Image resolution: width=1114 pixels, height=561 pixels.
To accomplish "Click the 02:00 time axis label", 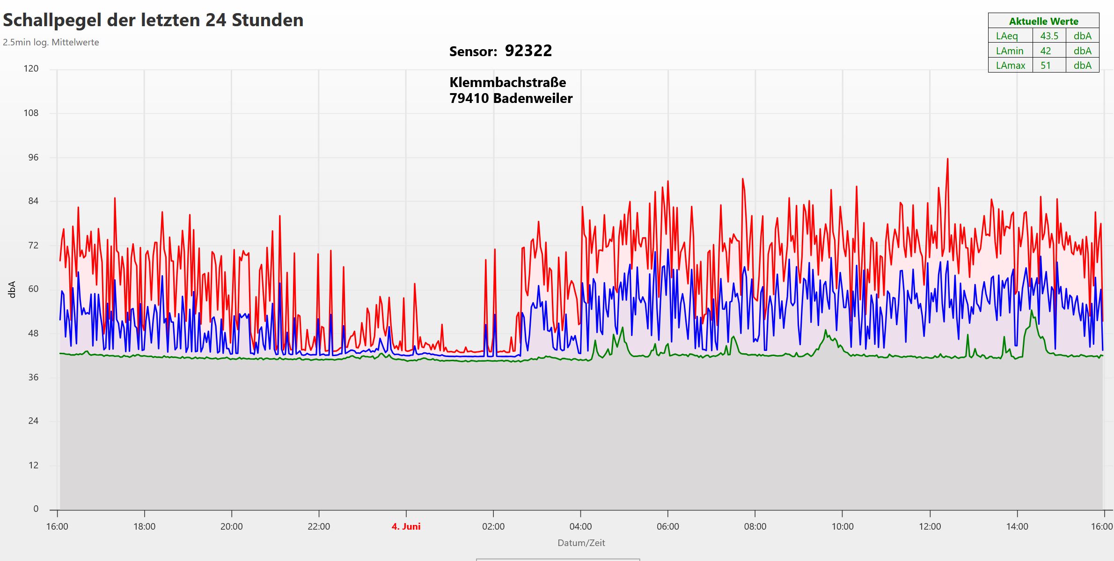I will coord(493,526).
